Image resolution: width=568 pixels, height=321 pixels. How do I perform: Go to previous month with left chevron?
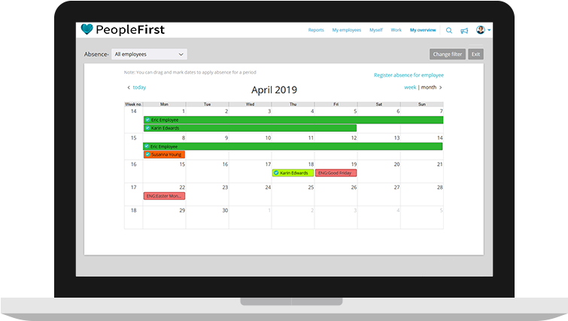point(129,87)
